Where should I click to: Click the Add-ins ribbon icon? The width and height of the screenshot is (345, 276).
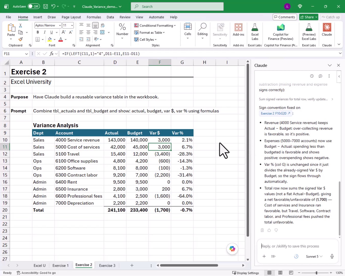[238, 30]
